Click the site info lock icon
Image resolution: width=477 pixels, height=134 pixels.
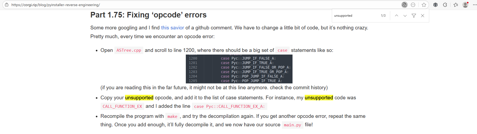click(x=7, y=5)
